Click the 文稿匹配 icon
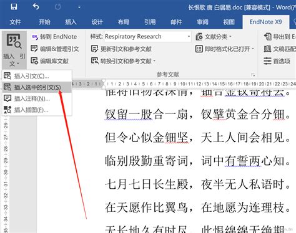This screenshot has width=296, height=233. point(267,49)
